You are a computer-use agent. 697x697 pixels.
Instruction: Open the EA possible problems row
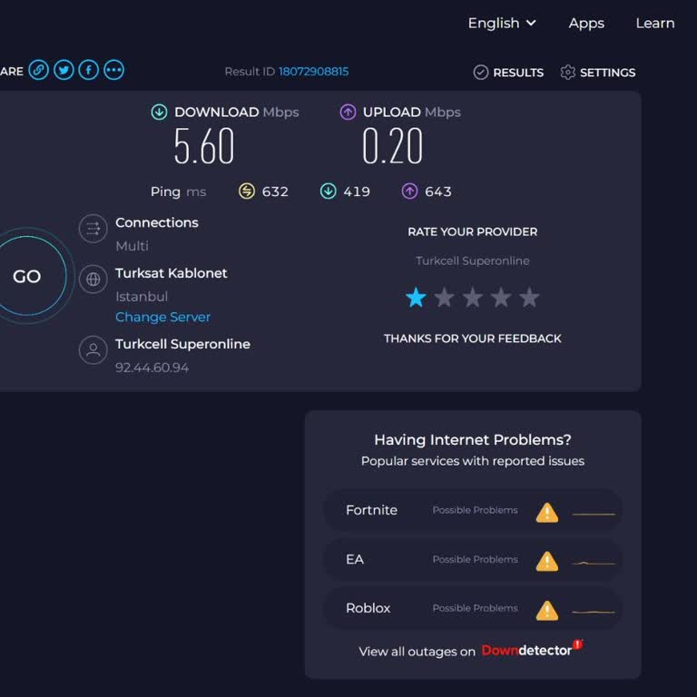[x=473, y=559]
